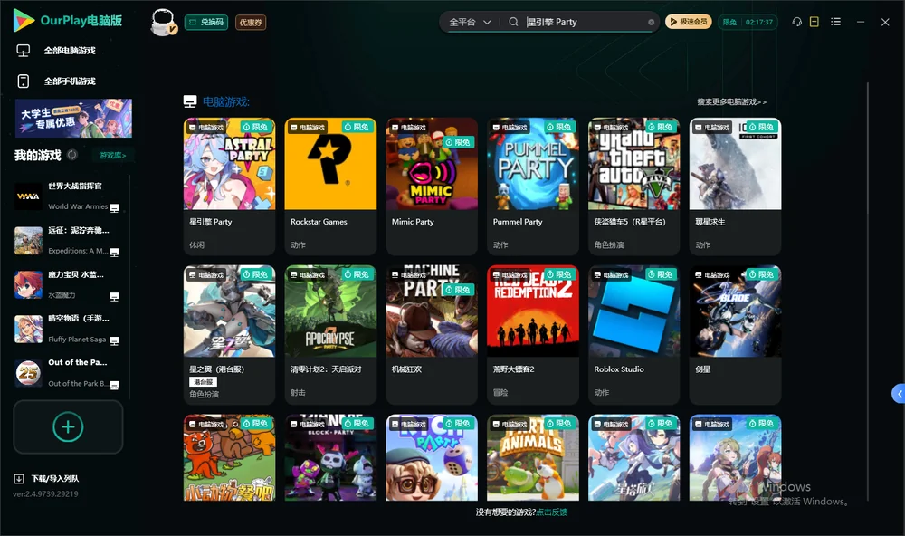Click the 限免 badge on Pummel Party card
This screenshot has width=905, height=536.
coord(558,127)
